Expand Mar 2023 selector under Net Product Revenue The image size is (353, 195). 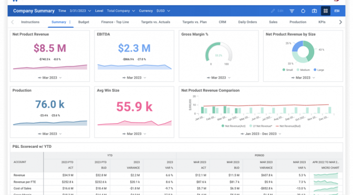click(x=50, y=78)
